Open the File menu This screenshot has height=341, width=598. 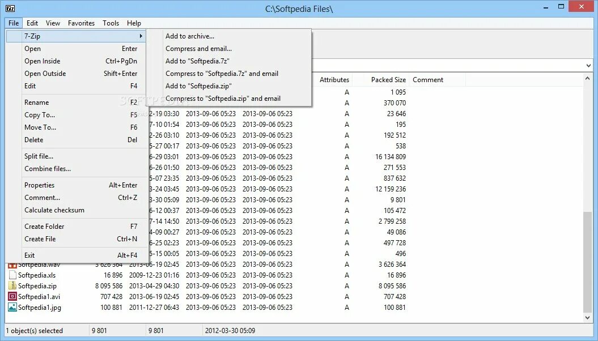[x=14, y=23]
